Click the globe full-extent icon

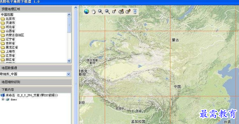(x=86, y=11)
